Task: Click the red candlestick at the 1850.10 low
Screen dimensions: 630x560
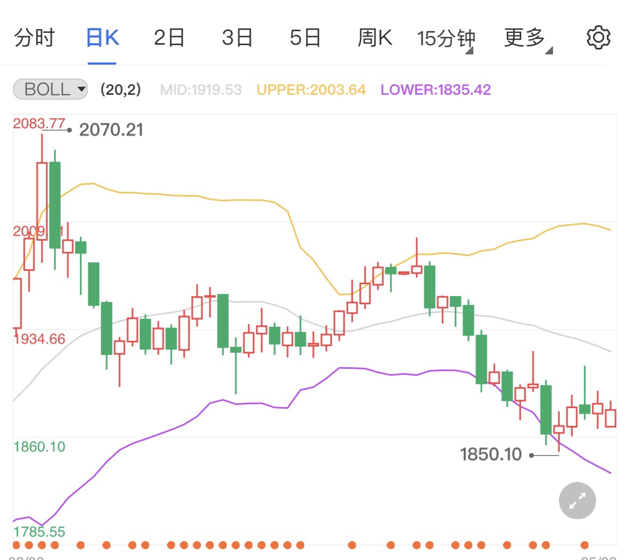Action: (x=559, y=430)
